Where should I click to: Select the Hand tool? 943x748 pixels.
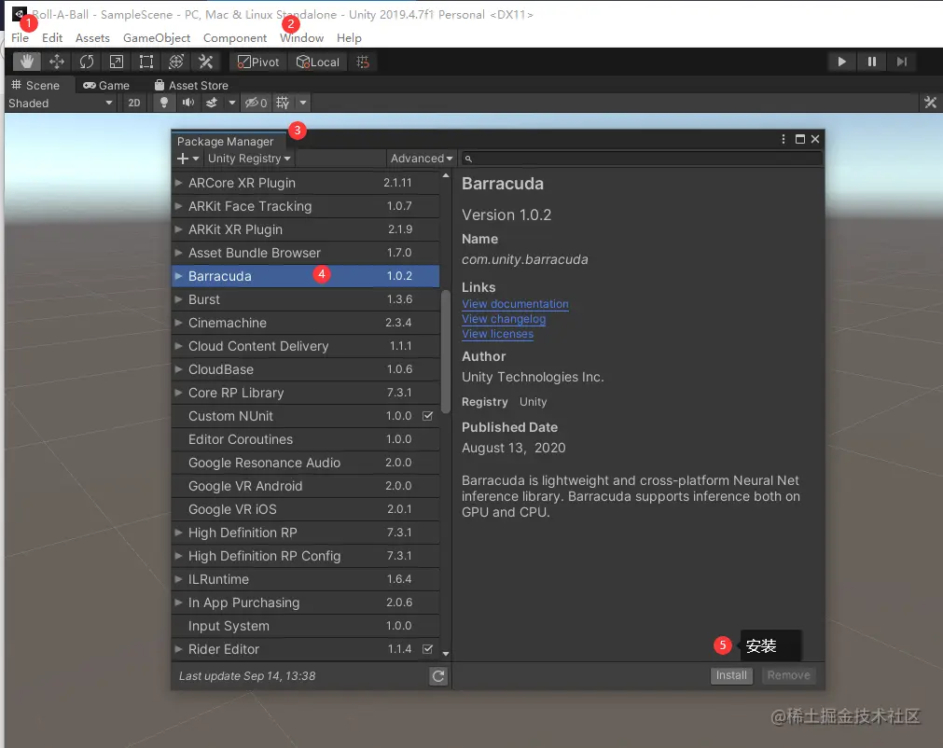(27, 62)
